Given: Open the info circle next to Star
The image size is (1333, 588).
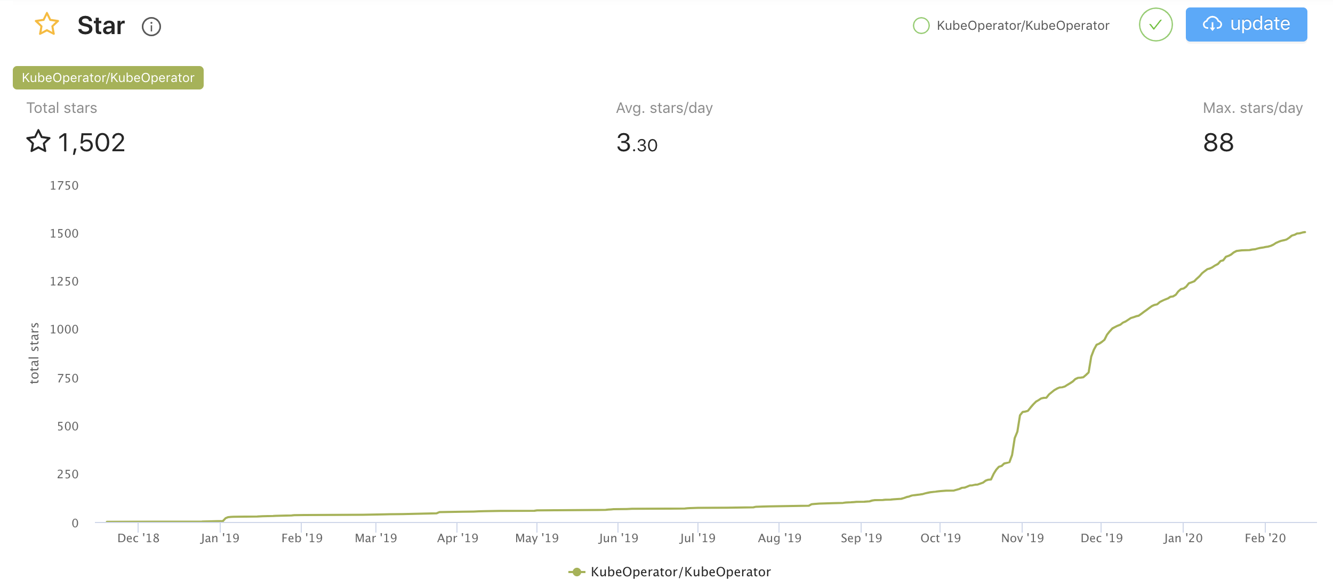Looking at the screenshot, I should point(151,26).
